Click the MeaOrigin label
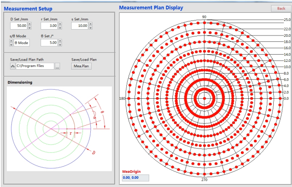Viewport: 292px width, 187px height. tap(131, 172)
